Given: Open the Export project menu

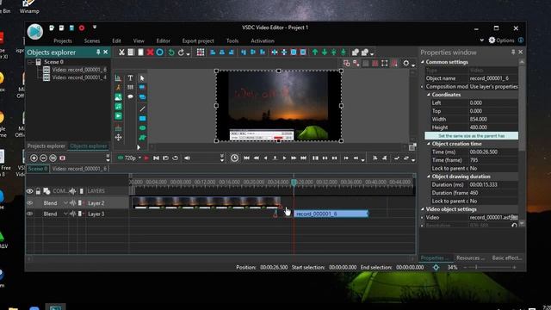Looking at the screenshot, I should pyautogui.click(x=198, y=40).
